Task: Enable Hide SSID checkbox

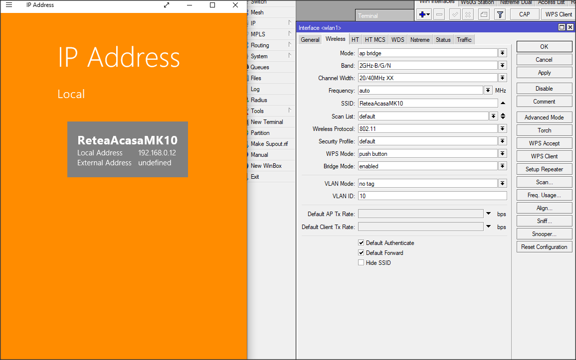Action: coord(361,262)
